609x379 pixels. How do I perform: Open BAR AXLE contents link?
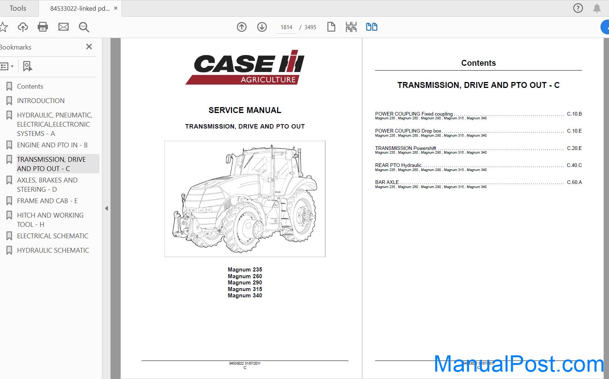tap(387, 182)
